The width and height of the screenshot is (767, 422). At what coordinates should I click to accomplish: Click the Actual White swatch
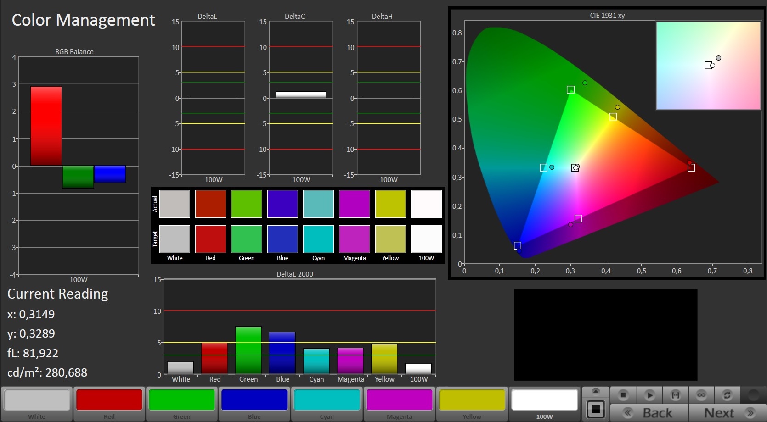pyautogui.click(x=175, y=204)
